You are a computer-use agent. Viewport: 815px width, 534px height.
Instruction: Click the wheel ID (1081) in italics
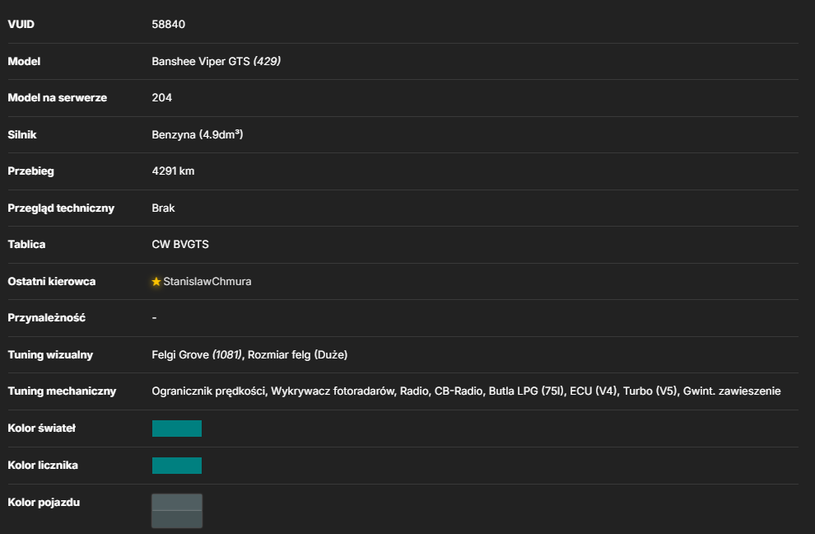click(x=226, y=355)
